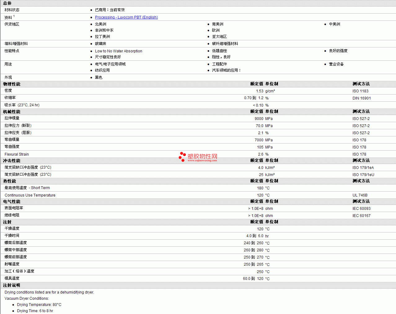Click the IEC 60093 test method
396x314 pixels.
coord(362,209)
